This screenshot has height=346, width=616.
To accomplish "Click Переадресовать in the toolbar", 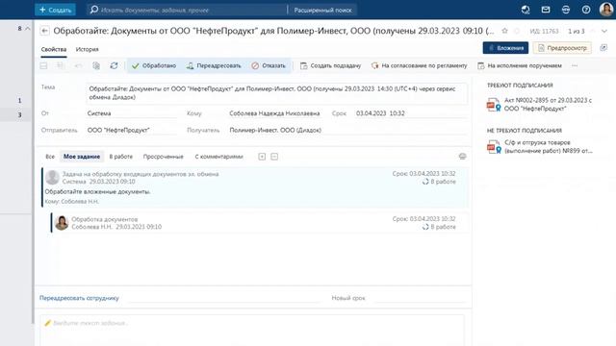I will 214,65.
